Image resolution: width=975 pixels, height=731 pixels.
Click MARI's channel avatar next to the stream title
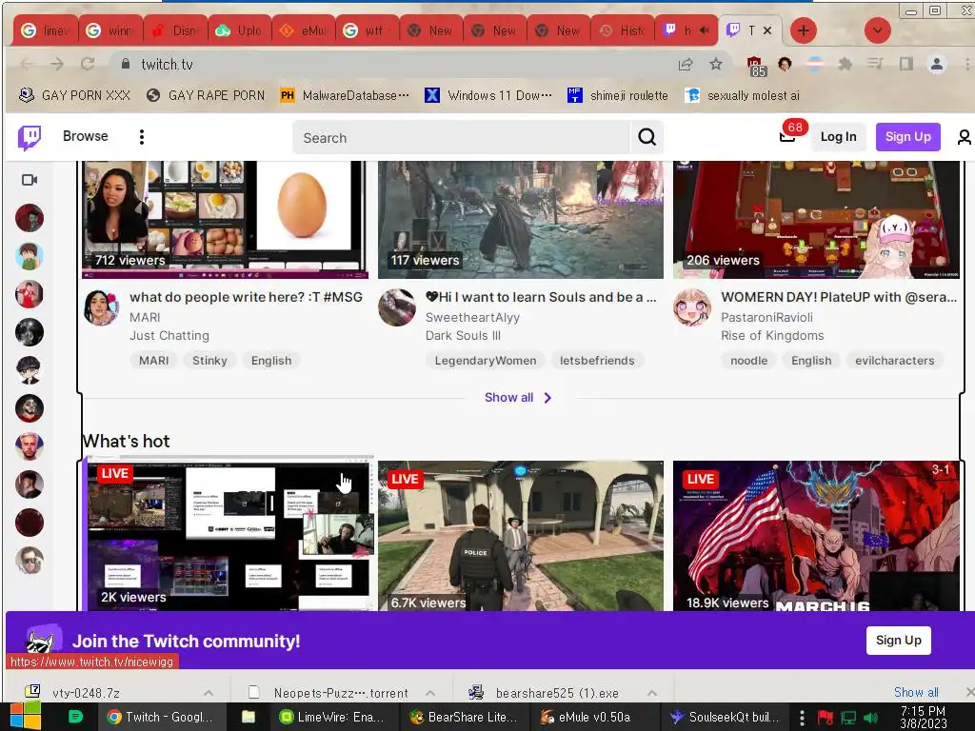click(101, 307)
